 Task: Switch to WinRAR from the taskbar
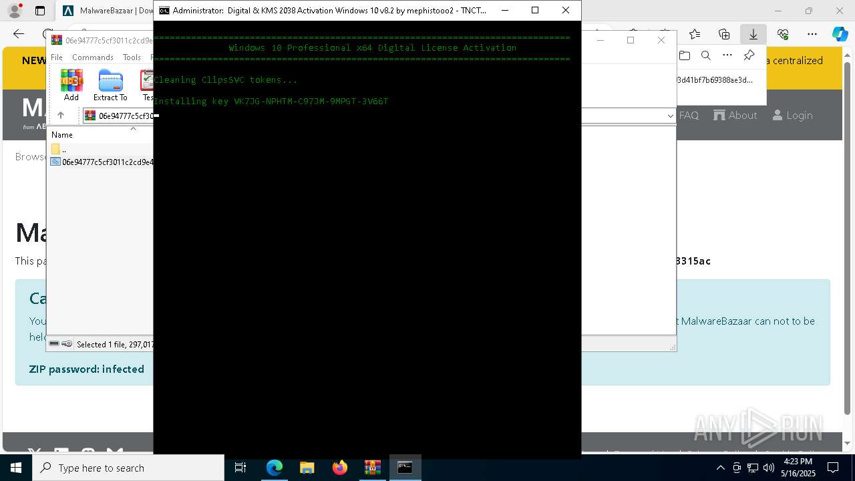pyautogui.click(x=373, y=468)
